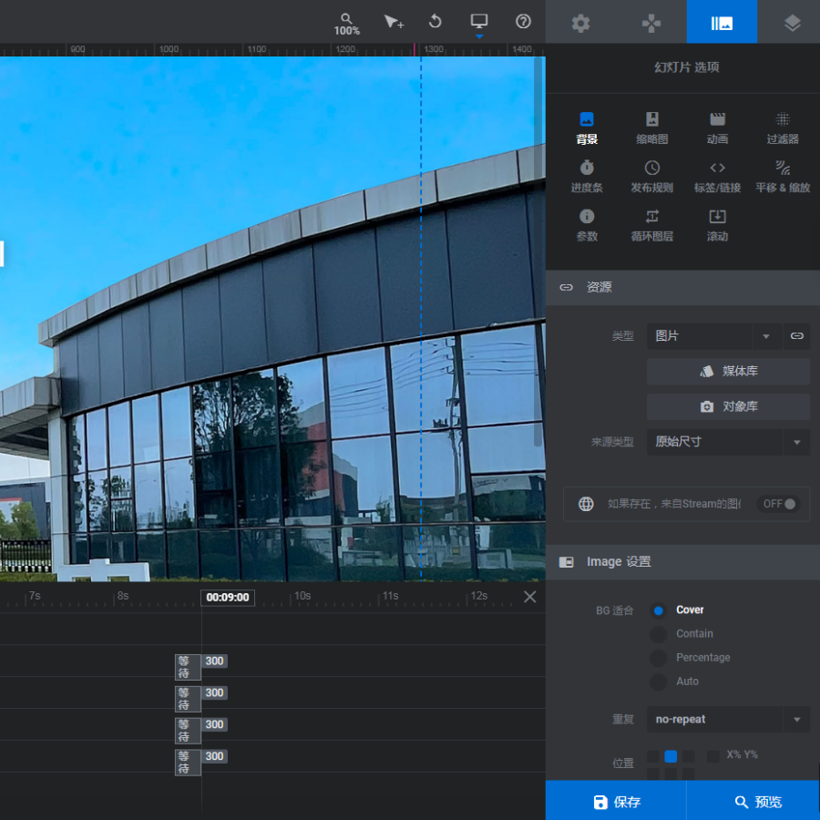The image size is (820, 820).
Task: Collapse the 资源 source panel header
Action: [682, 287]
